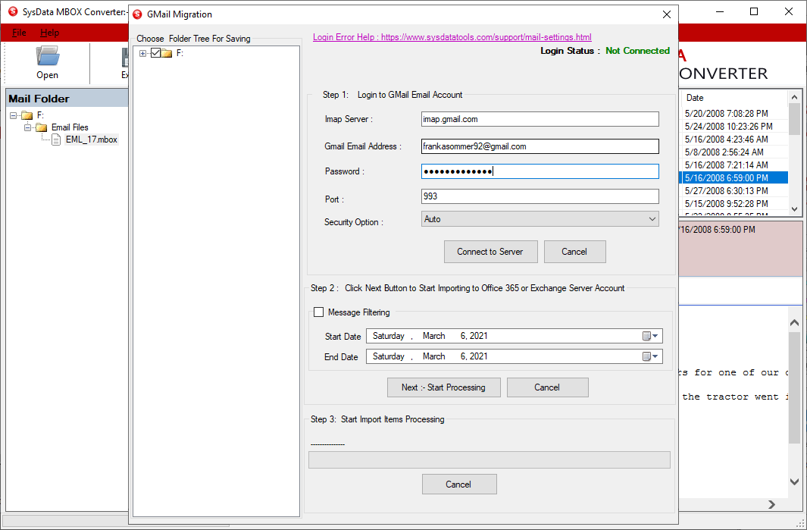
Task: Select the highlighted 5/16/2008 6:59:00 PM row
Action: coord(735,177)
